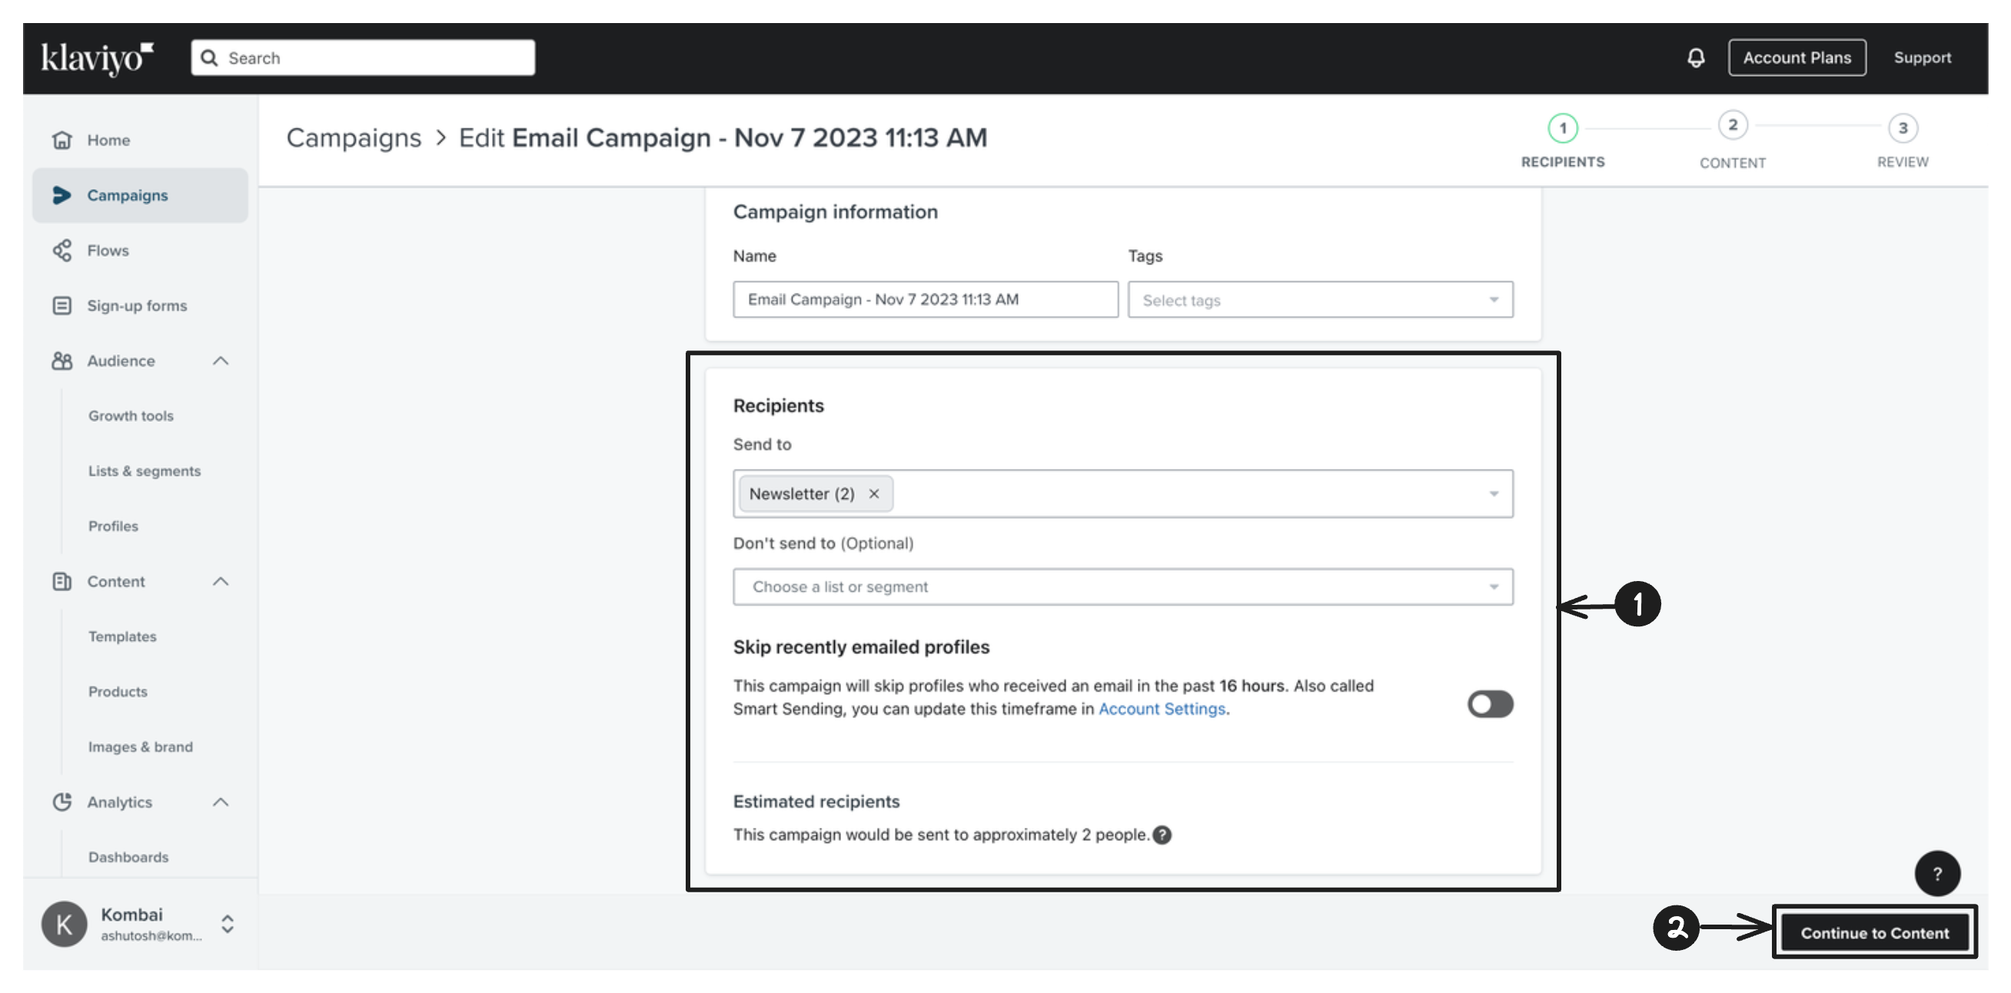Screen dimensions: 2011x993
Task: Toggle Skip recently emailed profiles switch
Action: coord(1490,703)
